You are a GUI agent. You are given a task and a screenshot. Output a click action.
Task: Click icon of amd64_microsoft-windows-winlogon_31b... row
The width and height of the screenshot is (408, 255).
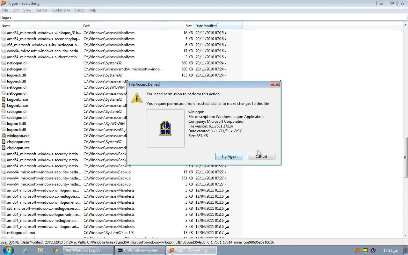point(4,33)
